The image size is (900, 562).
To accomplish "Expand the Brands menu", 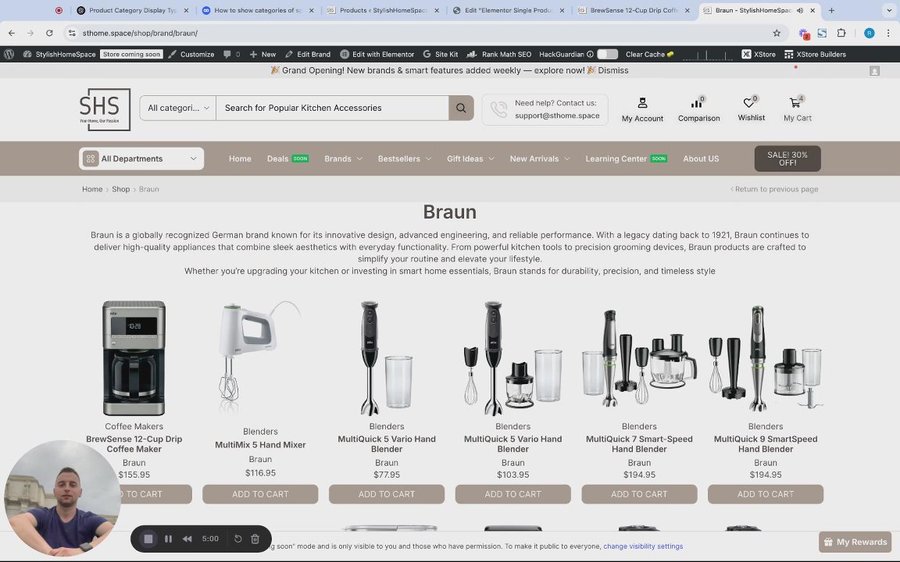I will coord(343,159).
